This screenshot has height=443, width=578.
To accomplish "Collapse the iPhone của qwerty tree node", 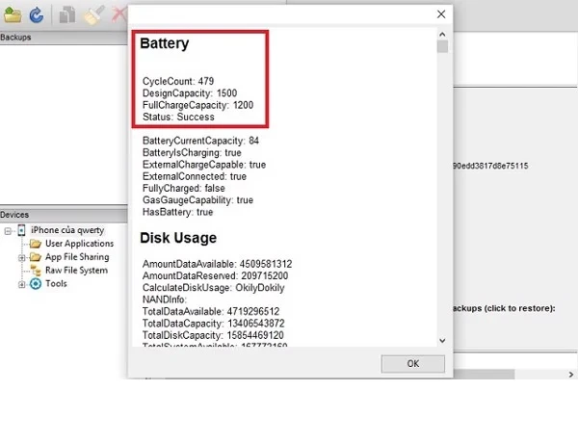I will pyautogui.click(x=8, y=230).
